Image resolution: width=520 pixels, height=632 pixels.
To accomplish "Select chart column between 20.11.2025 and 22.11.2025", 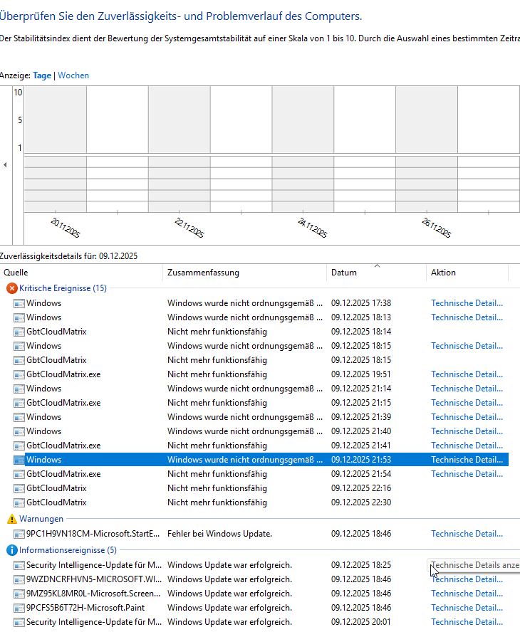I will pyautogui.click(x=118, y=149).
